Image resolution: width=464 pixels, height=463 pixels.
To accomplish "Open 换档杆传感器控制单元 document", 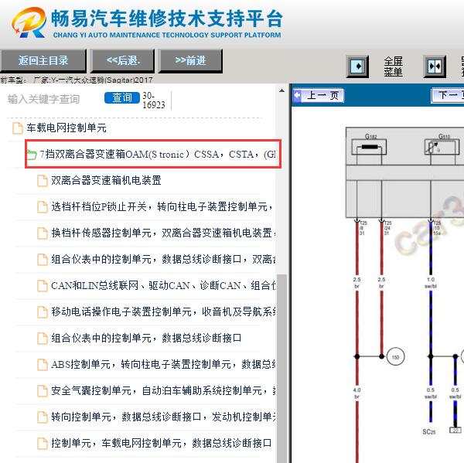I will click(163, 233).
